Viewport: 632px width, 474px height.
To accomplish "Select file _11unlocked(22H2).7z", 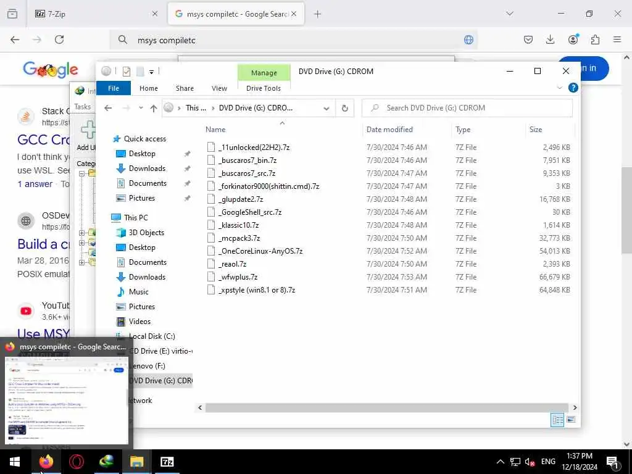I will 254,148.
